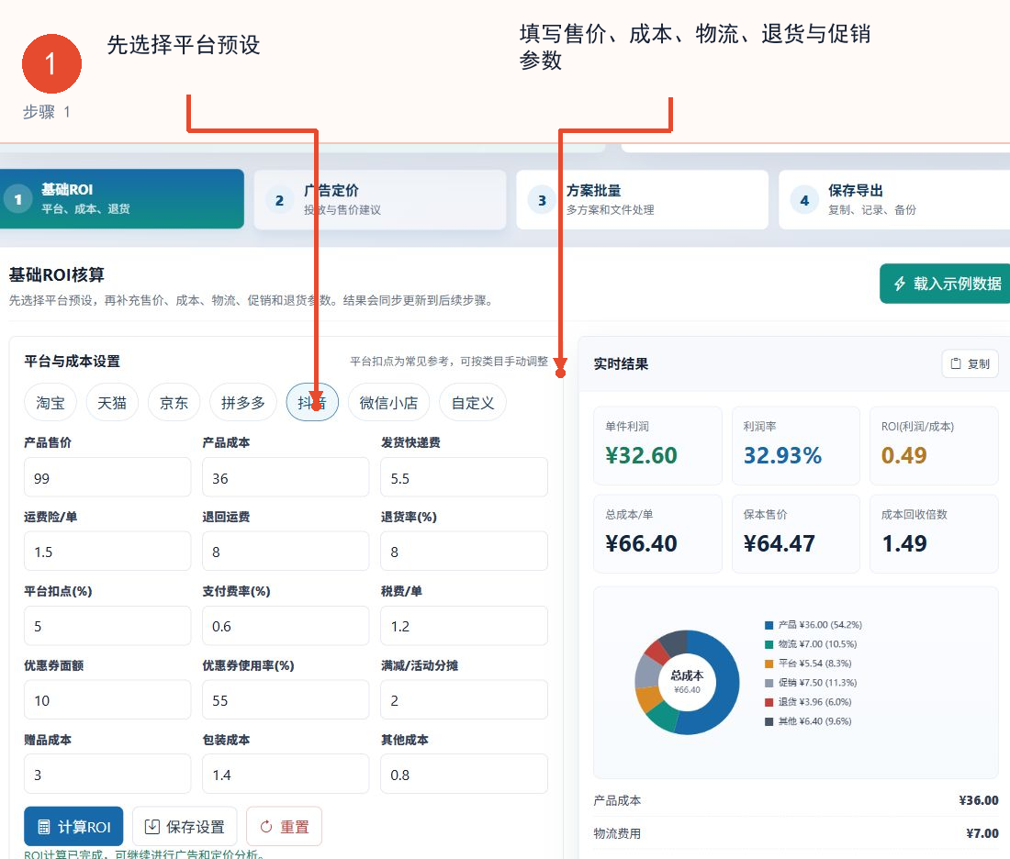The width and height of the screenshot is (1010, 859).
Task: Focus the 优惠券使用率(%) input field
Action: point(286,700)
